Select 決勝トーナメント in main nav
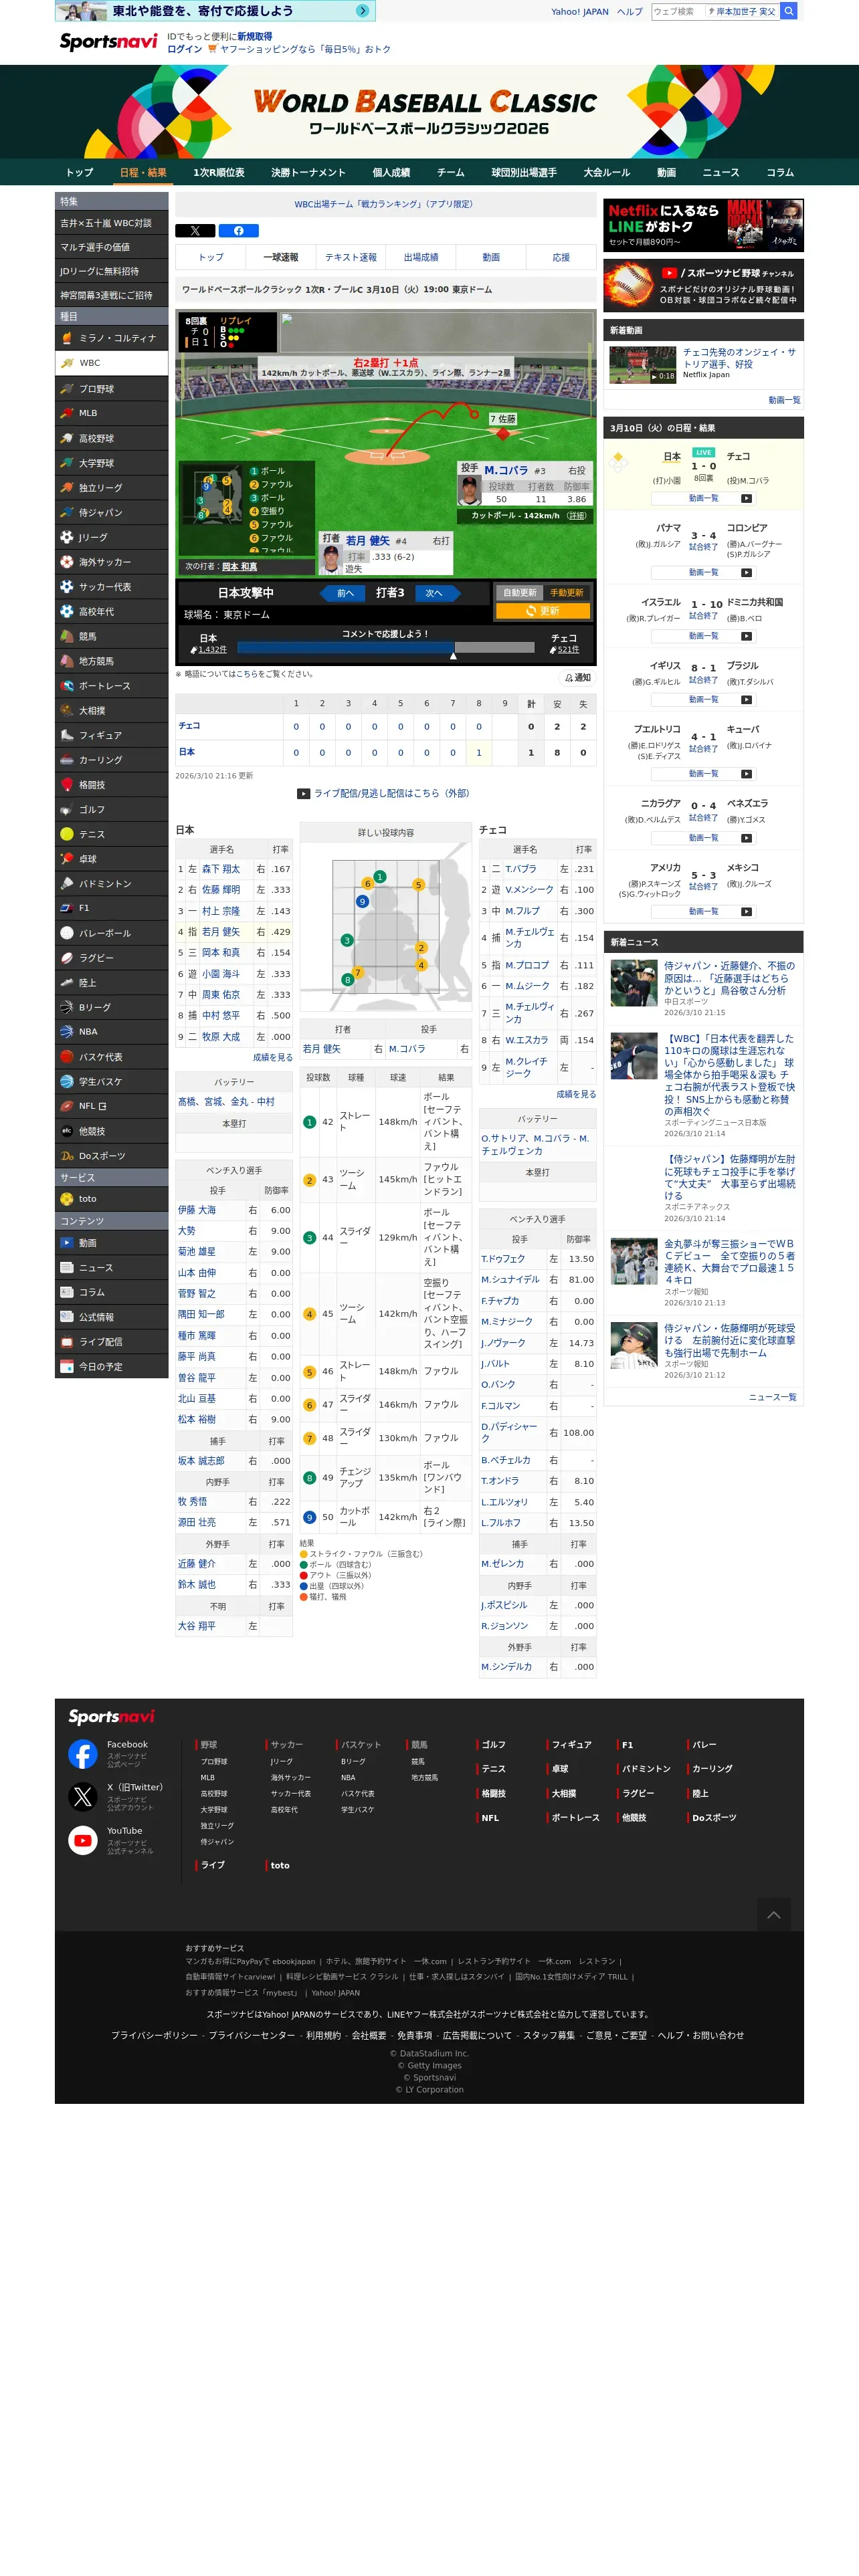Screen dimensions: 859x2576 pos(308,172)
